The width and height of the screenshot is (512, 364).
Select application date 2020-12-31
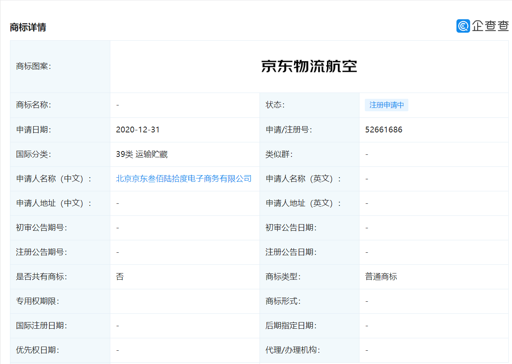(x=138, y=130)
